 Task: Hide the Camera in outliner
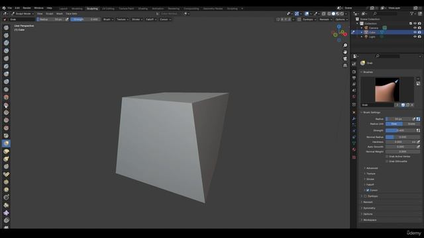pos(415,28)
